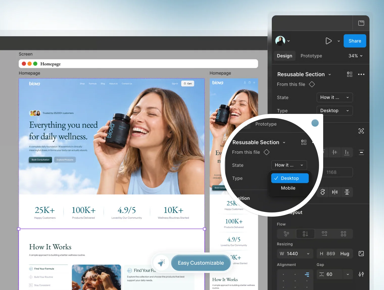This screenshot has height=290, width=384.
Task: Open the three-dots more options menu
Action: 361,74
